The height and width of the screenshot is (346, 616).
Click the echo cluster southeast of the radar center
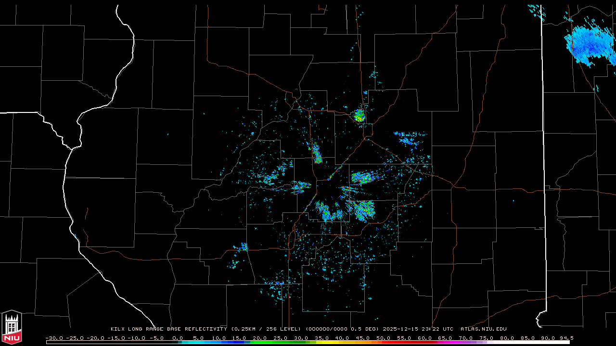[x=364, y=209]
